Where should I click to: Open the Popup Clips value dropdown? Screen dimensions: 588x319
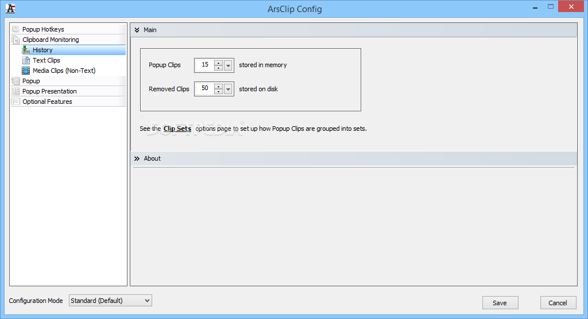(x=228, y=65)
